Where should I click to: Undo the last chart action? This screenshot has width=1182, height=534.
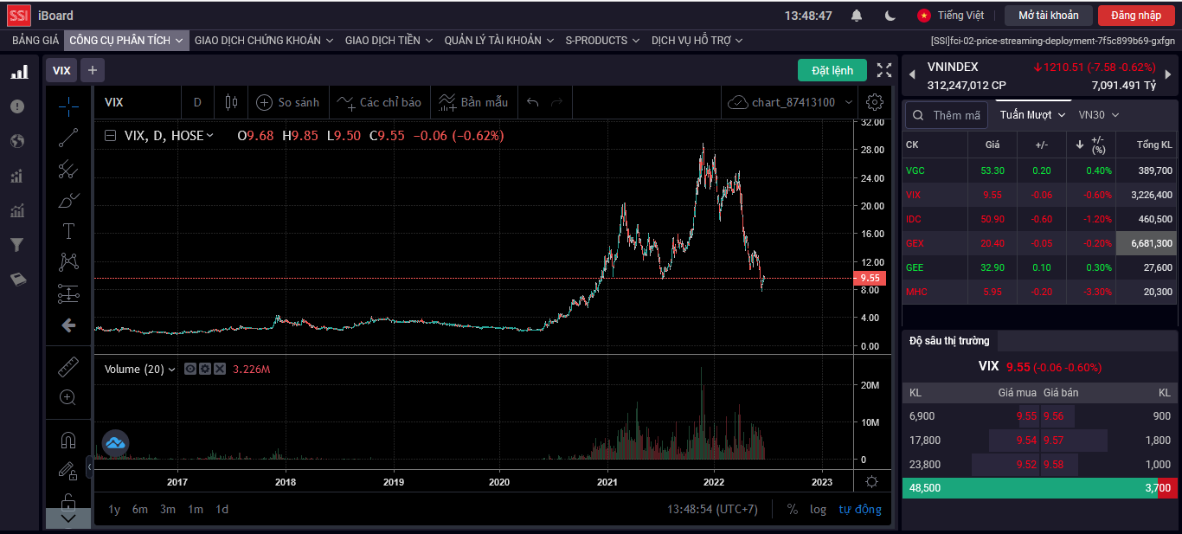tap(533, 102)
